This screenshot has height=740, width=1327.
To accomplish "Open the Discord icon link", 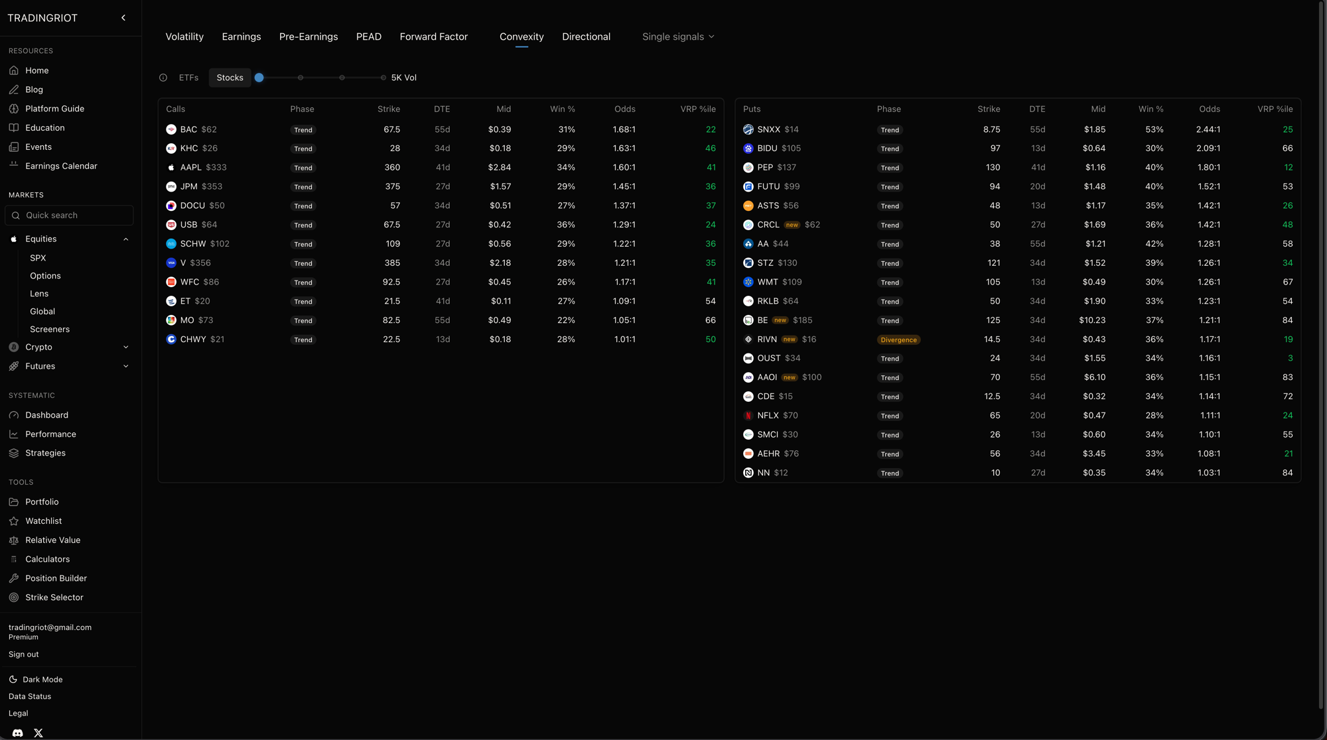I will [18, 733].
